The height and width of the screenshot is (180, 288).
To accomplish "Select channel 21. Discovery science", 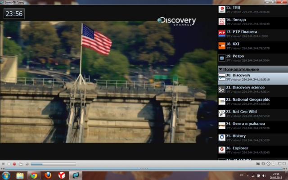I will click(x=245, y=89).
